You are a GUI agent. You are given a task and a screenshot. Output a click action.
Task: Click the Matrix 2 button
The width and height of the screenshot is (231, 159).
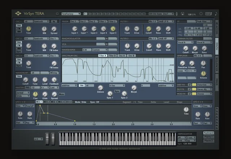click(209, 141)
